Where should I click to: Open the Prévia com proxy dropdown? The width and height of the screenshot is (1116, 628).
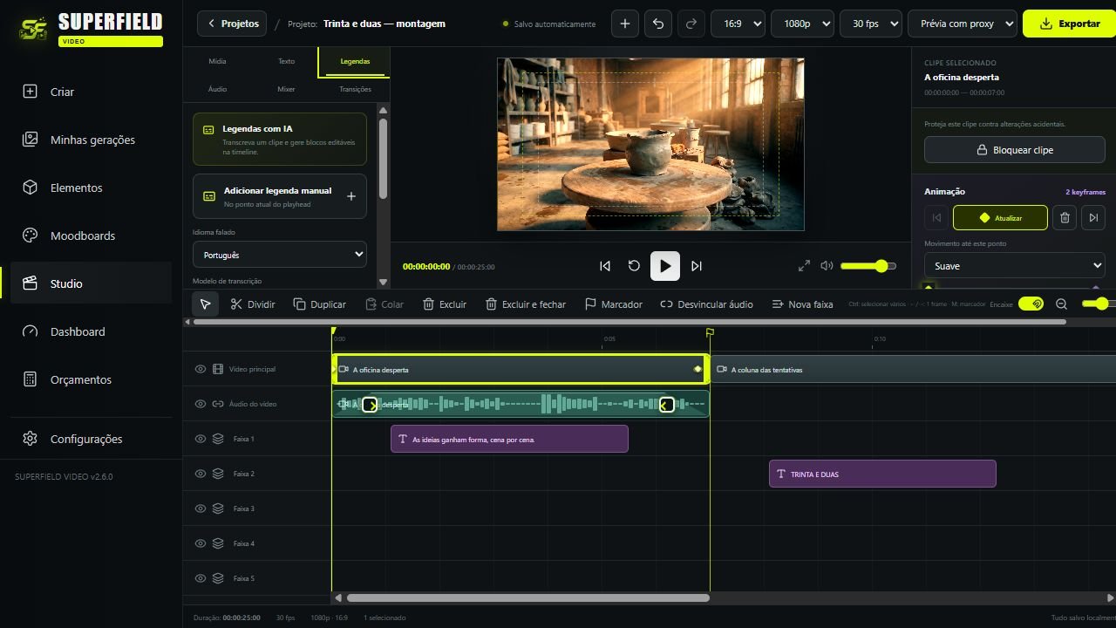point(963,24)
